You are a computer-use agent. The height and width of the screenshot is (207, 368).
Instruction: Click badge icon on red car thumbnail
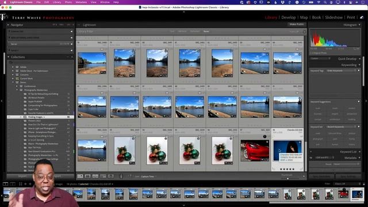(x=264, y=137)
